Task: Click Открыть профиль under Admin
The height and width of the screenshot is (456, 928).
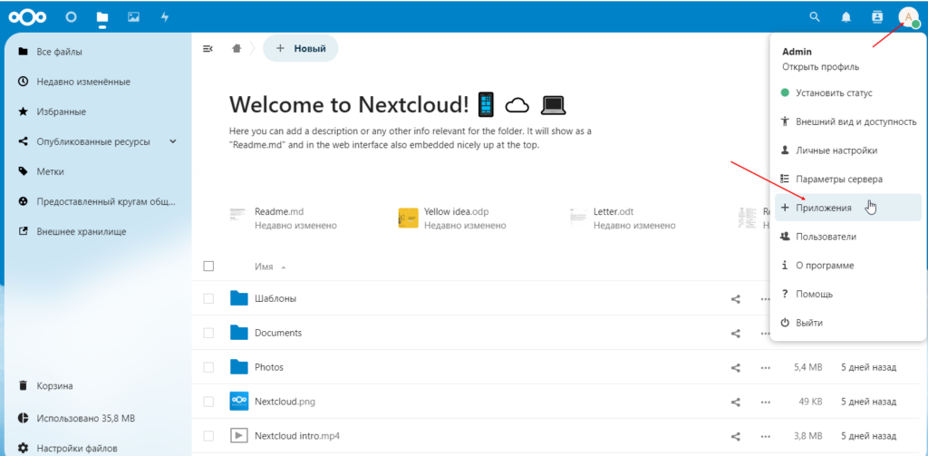Action: pyautogui.click(x=820, y=67)
